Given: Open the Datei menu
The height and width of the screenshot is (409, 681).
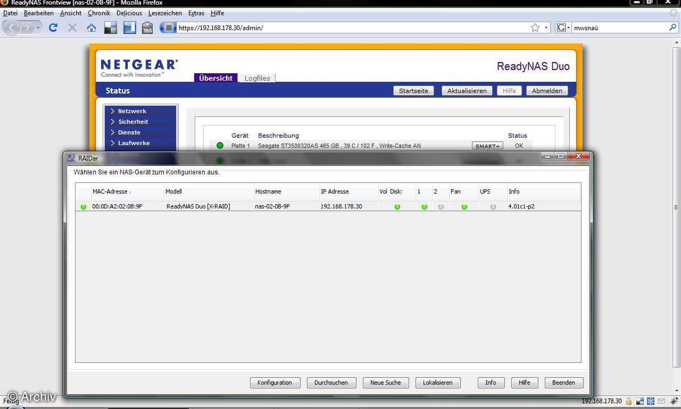Looking at the screenshot, I should coord(10,13).
